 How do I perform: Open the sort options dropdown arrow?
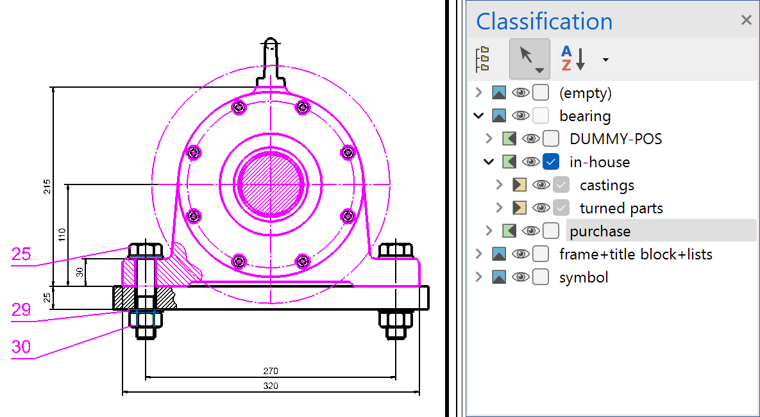coord(605,60)
